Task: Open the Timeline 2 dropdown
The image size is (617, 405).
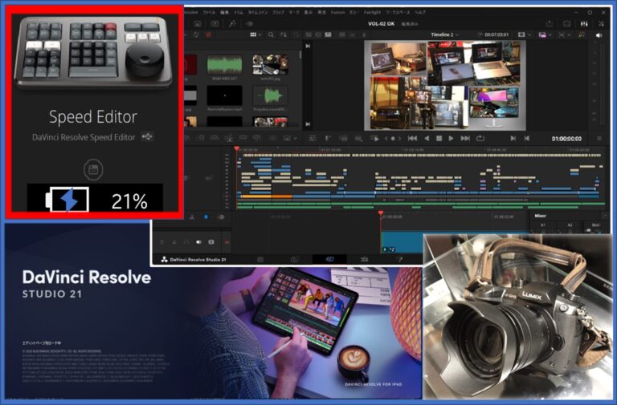Action: pos(444,35)
